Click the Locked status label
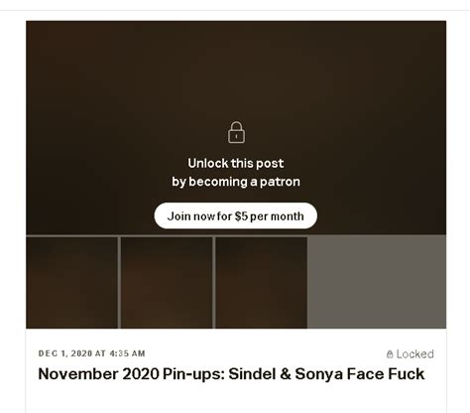 411,354
